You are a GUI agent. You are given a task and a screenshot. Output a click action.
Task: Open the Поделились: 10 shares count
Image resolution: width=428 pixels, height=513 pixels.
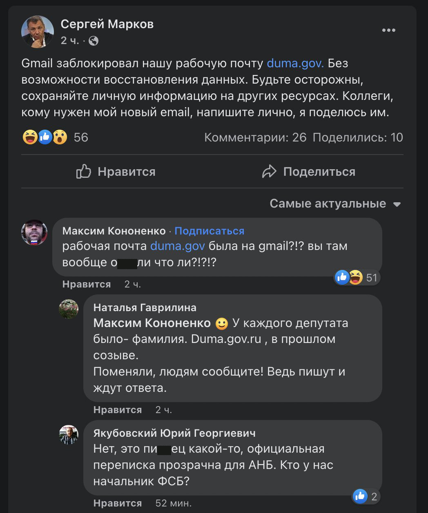pos(358,137)
